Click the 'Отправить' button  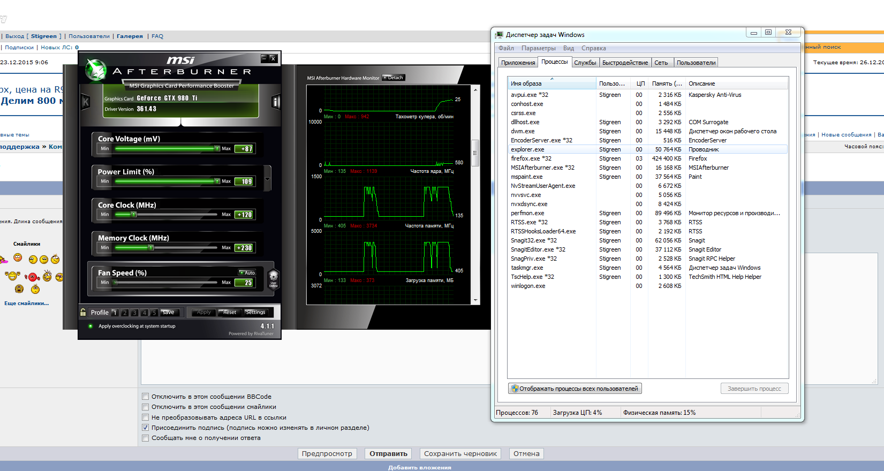(x=388, y=454)
